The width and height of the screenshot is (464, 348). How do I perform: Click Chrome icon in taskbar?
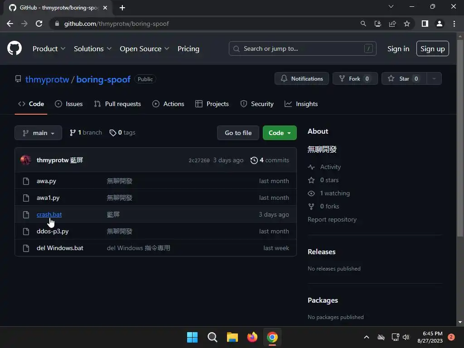pyautogui.click(x=272, y=337)
